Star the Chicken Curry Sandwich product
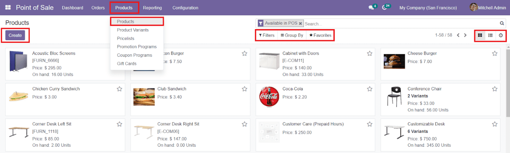The width and height of the screenshot is (510, 153). [119, 89]
